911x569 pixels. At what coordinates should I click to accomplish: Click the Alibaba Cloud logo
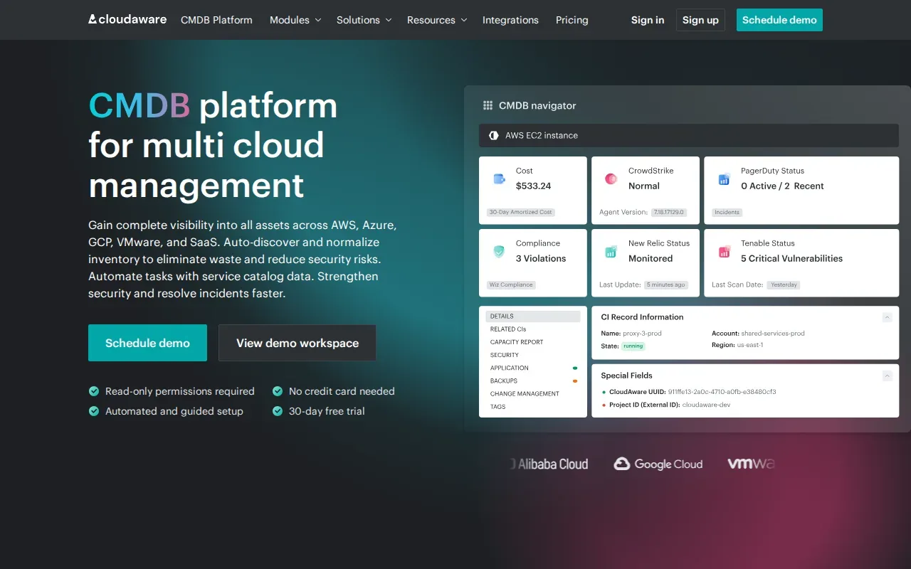[x=549, y=464]
